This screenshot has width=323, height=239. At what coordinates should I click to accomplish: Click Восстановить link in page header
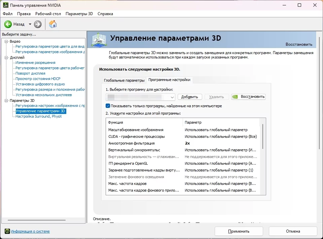(x=299, y=44)
